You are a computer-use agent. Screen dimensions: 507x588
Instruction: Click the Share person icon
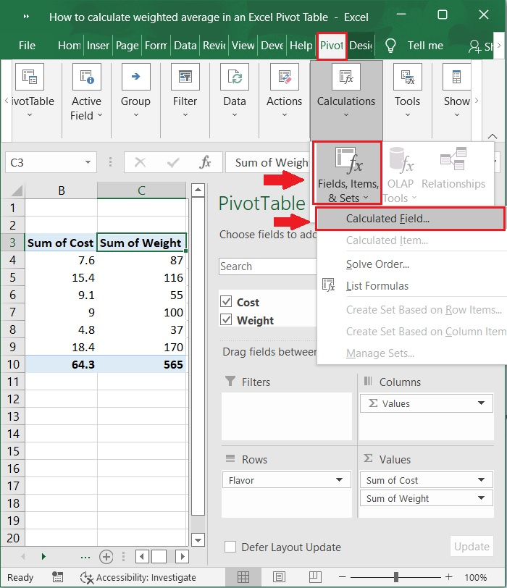tap(474, 46)
